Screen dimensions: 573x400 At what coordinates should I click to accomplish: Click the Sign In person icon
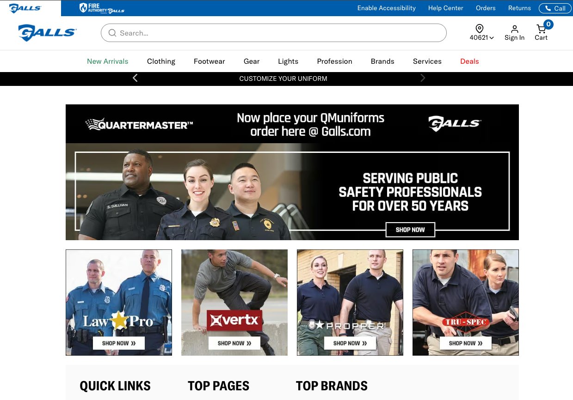[x=515, y=29]
